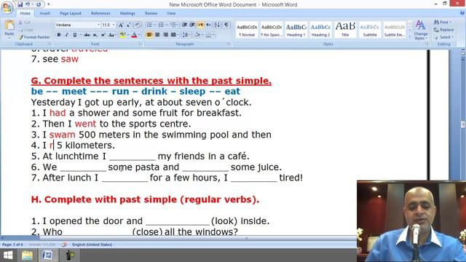Toggle superscript formatting

click(x=103, y=35)
